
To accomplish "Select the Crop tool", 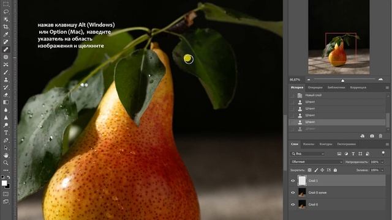I will tap(6, 27).
